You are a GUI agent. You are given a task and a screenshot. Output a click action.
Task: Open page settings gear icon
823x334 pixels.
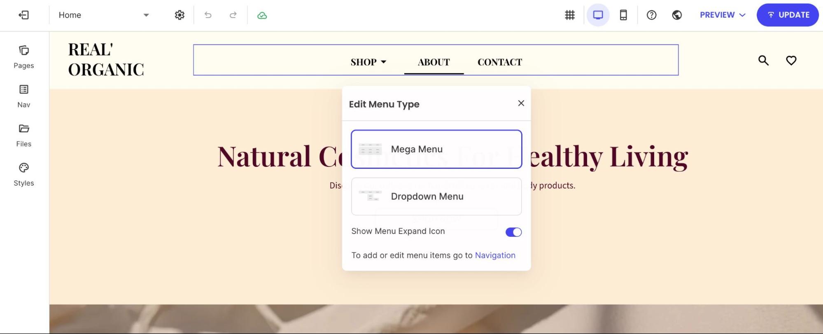coord(180,15)
